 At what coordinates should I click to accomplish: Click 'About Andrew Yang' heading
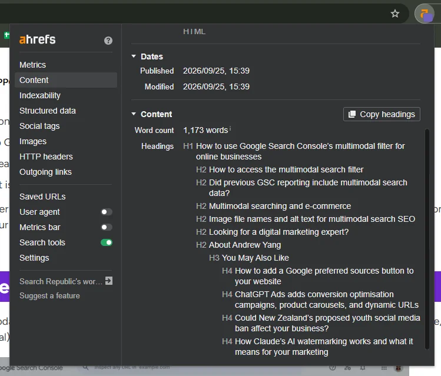point(245,245)
